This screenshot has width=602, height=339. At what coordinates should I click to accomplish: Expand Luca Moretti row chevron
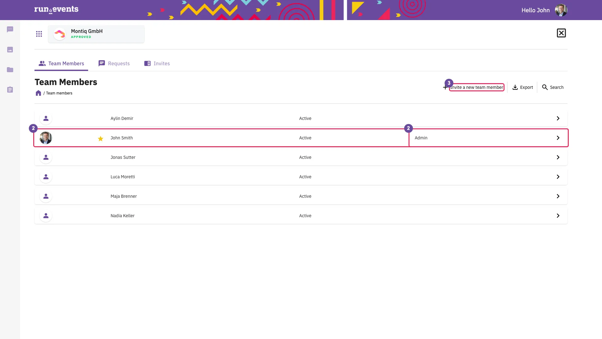[558, 177]
